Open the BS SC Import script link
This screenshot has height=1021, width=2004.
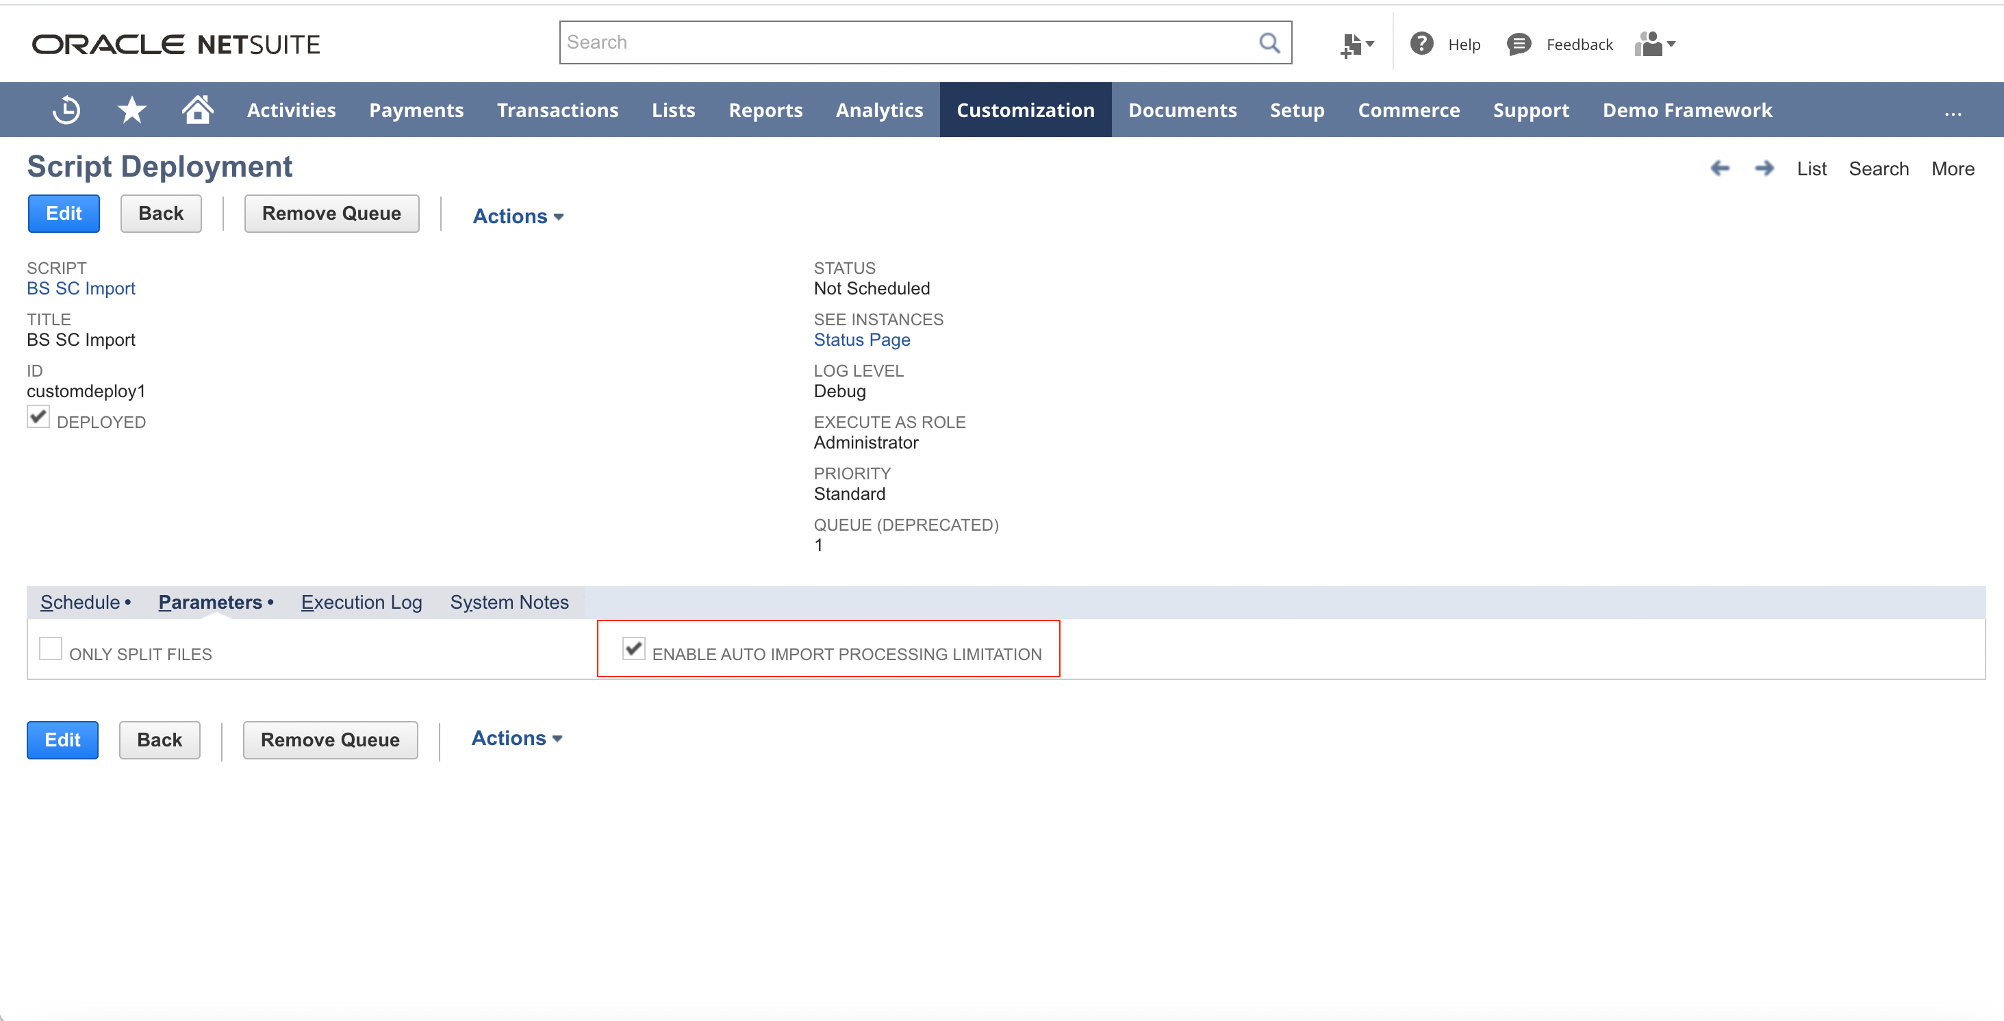tap(81, 289)
